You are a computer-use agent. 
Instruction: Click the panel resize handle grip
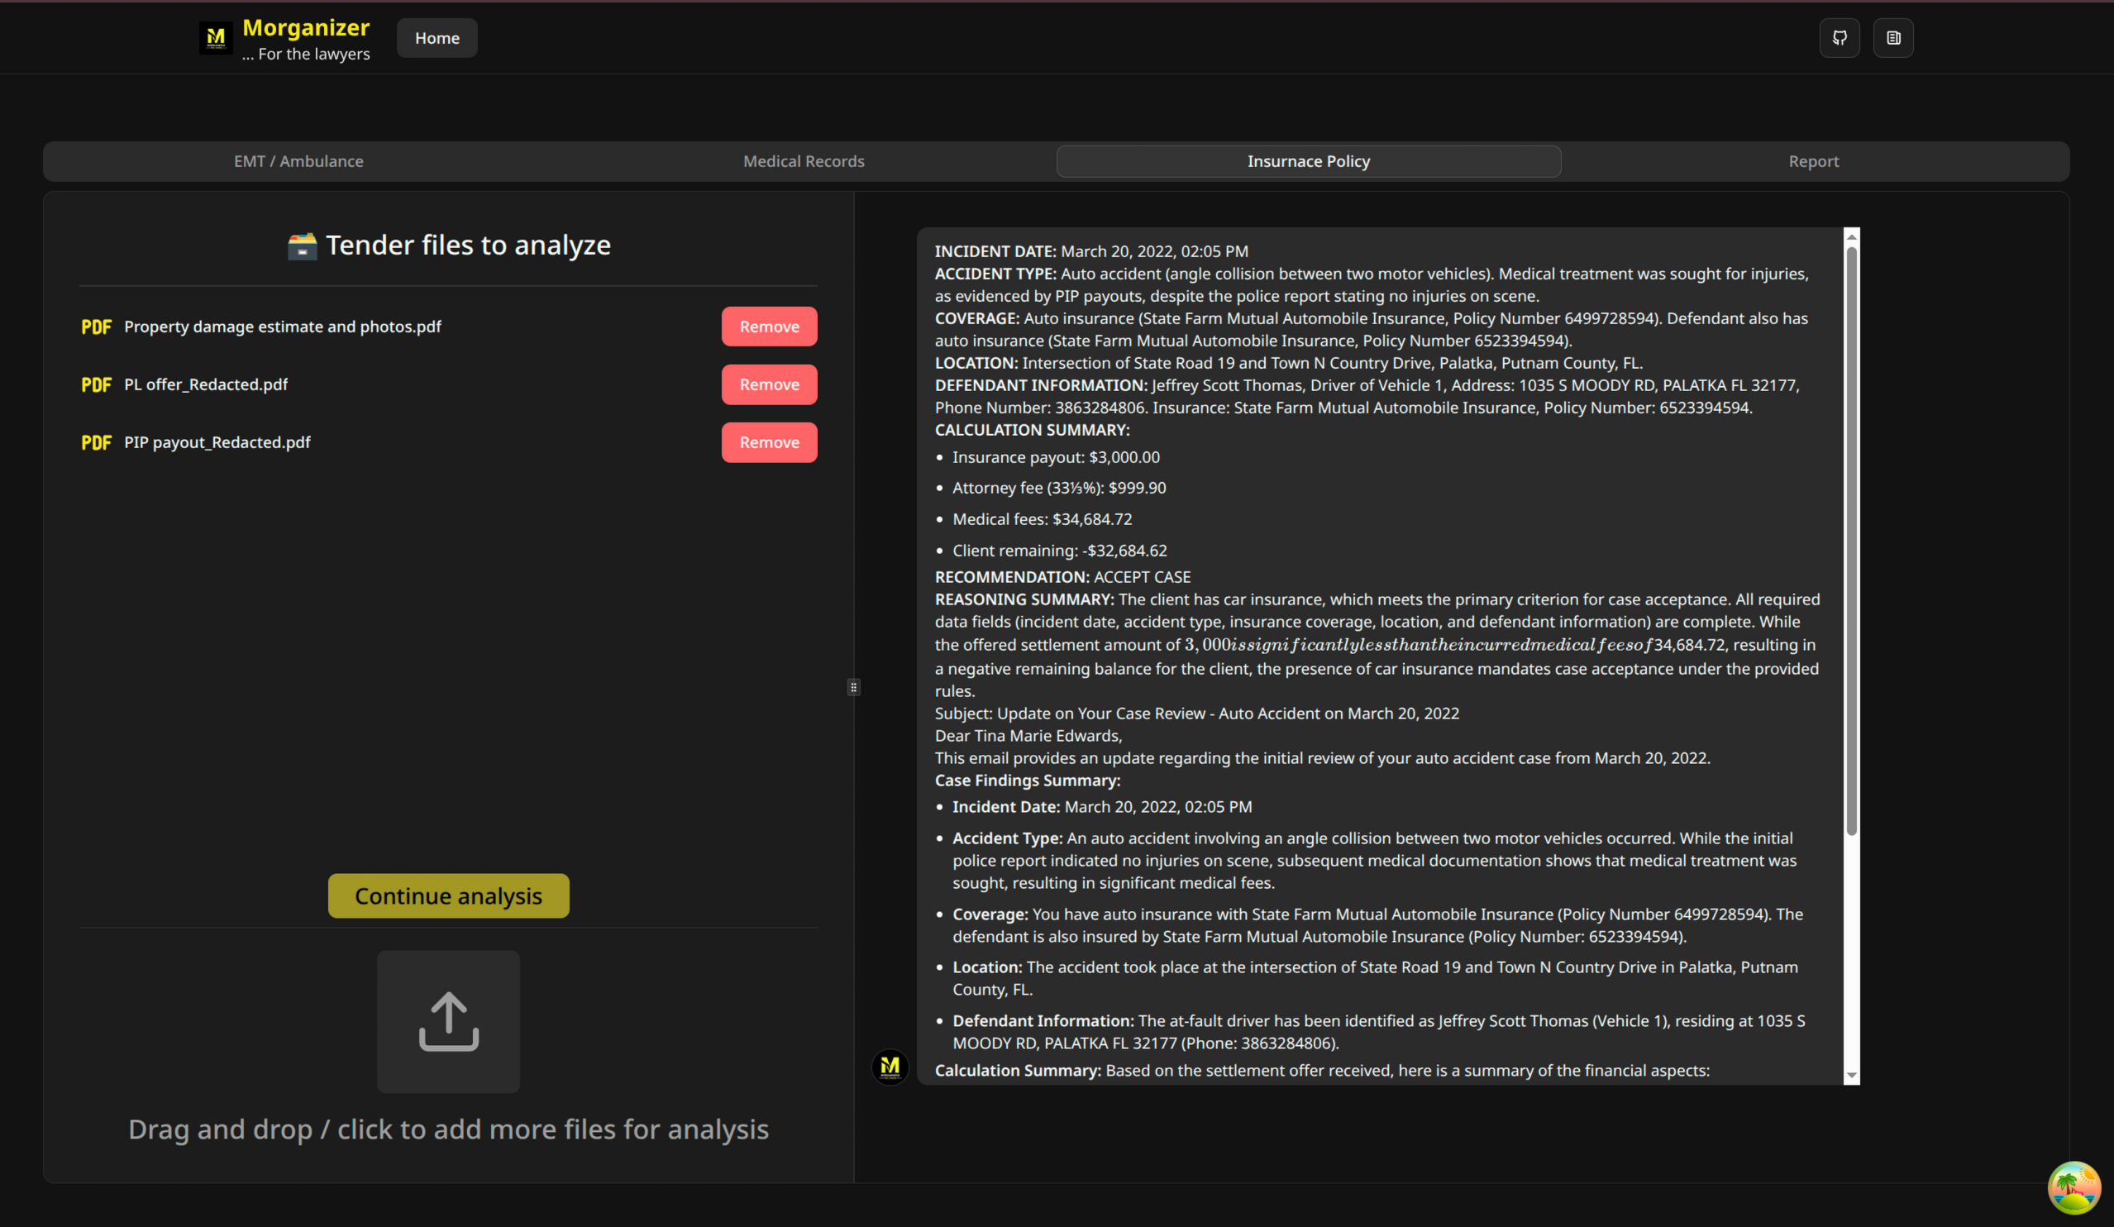click(x=853, y=688)
